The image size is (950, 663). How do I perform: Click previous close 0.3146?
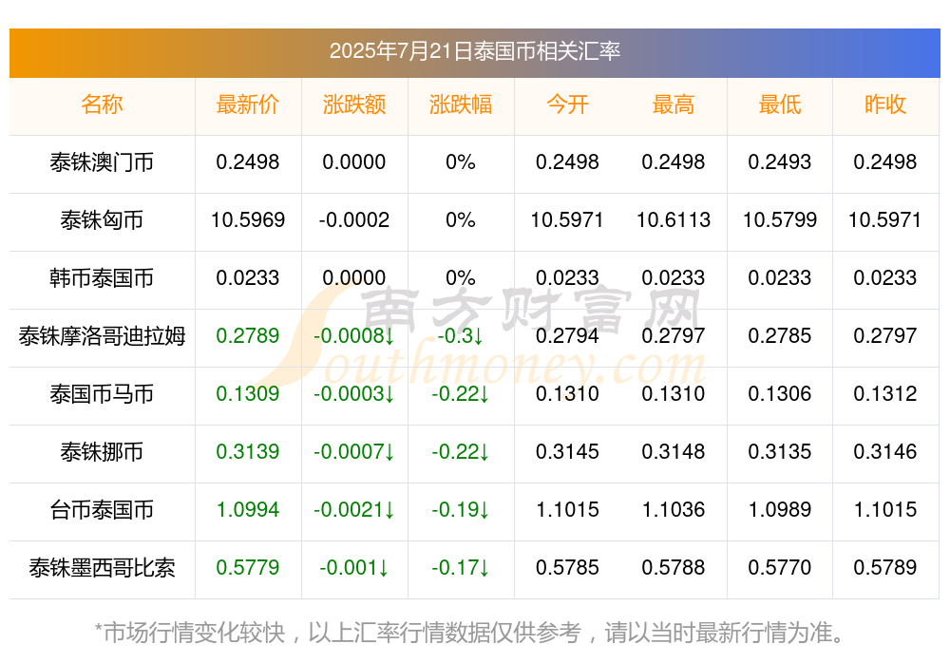point(885,452)
